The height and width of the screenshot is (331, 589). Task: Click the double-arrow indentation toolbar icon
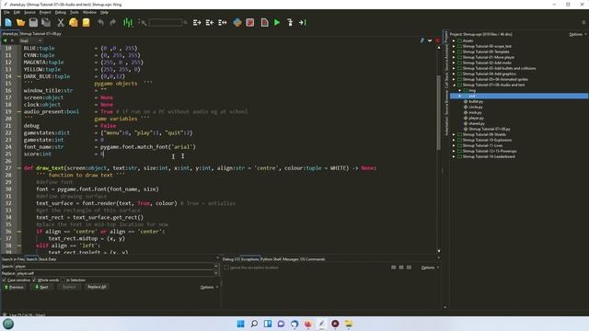(223, 22)
